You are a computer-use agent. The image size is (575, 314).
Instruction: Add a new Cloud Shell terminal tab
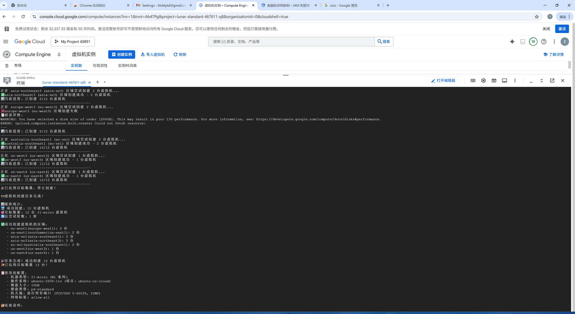pos(98,82)
